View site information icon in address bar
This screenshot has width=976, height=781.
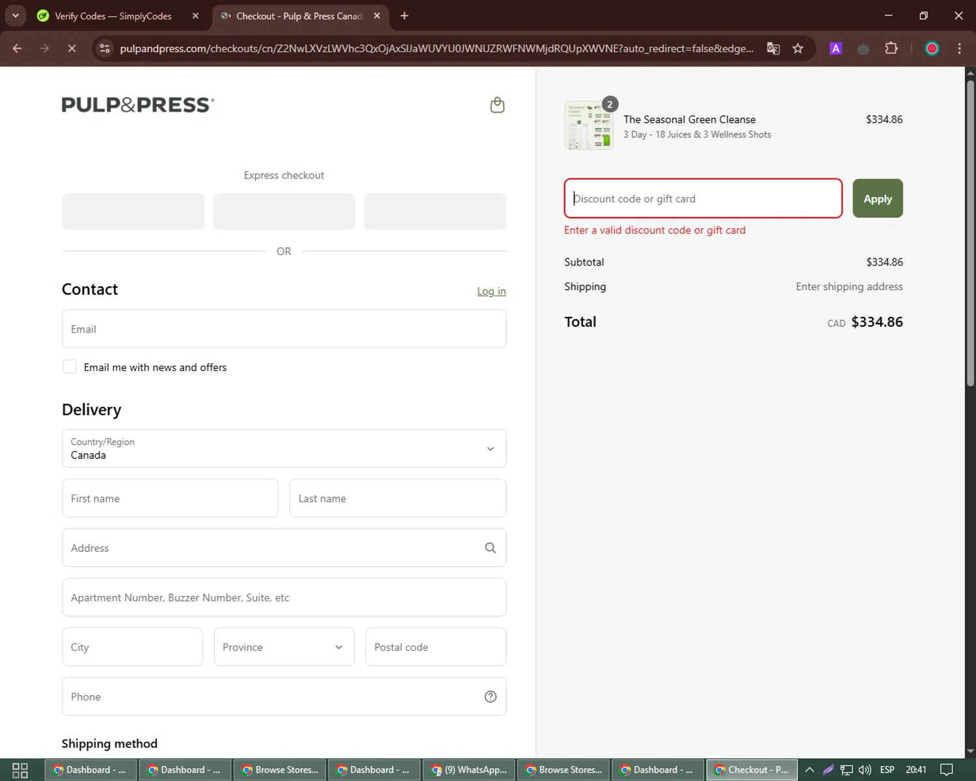point(105,48)
